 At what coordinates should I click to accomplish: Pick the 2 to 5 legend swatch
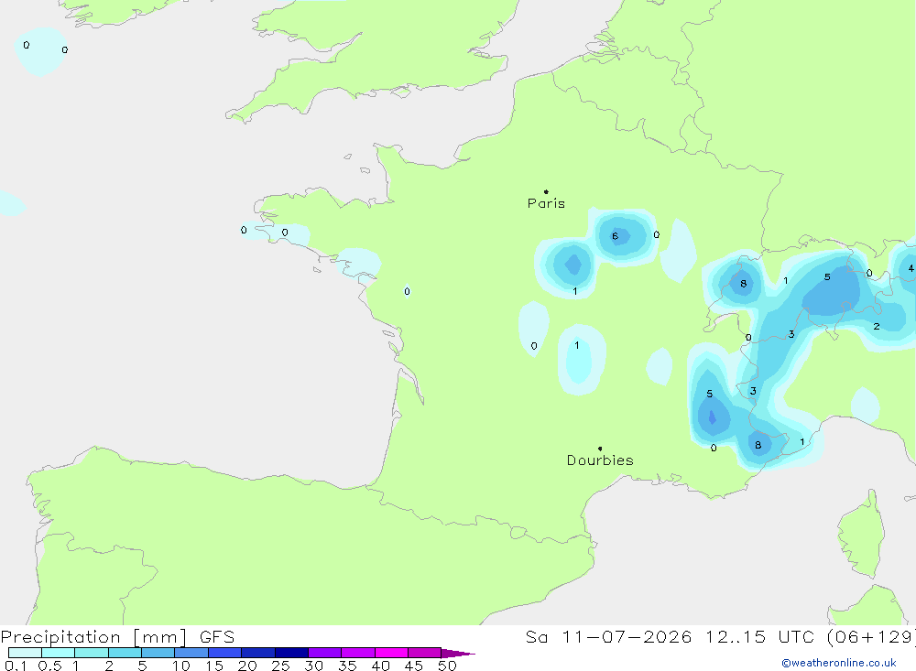[x=125, y=653]
